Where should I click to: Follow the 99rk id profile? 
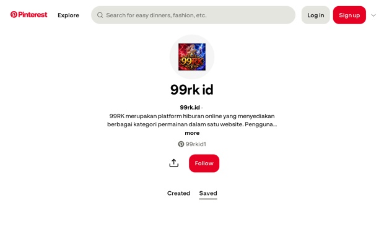click(x=204, y=163)
